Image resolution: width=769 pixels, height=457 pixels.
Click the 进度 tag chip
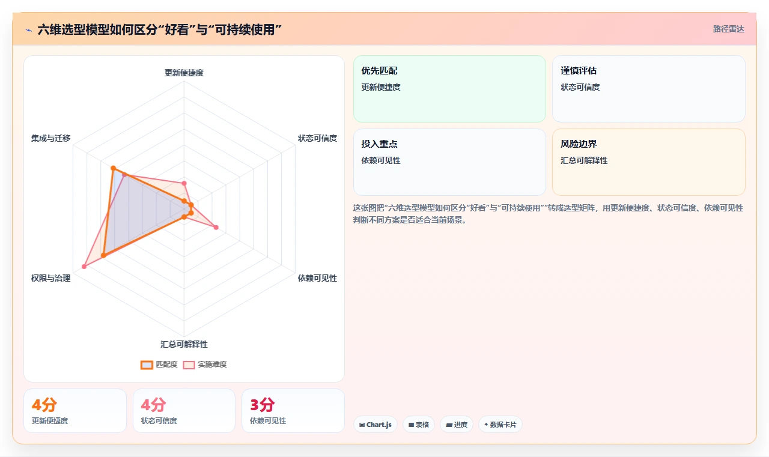click(x=457, y=425)
